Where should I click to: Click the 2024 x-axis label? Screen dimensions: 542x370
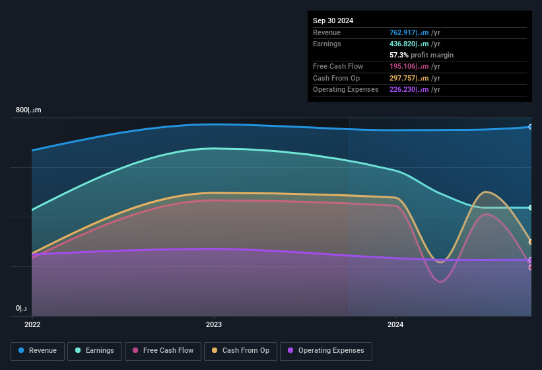point(395,324)
